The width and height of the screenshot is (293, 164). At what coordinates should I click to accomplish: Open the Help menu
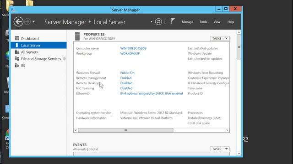pyautogui.click(x=231, y=22)
